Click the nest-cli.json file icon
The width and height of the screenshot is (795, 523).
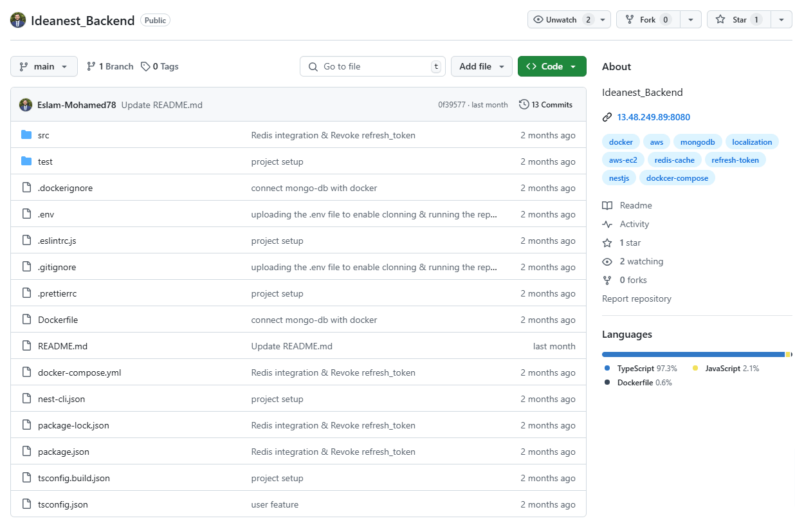pos(26,399)
